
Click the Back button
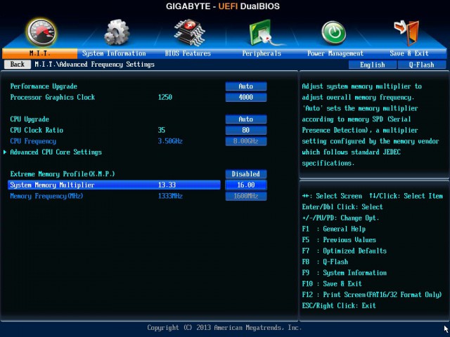point(17,64)
